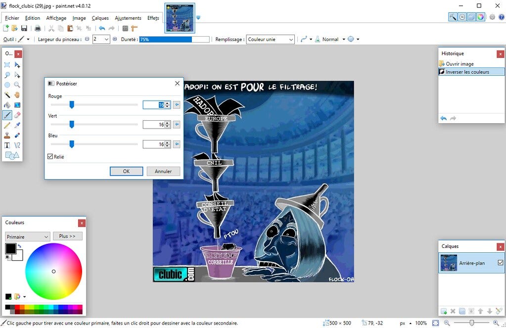Open the Edition menu

33,18
